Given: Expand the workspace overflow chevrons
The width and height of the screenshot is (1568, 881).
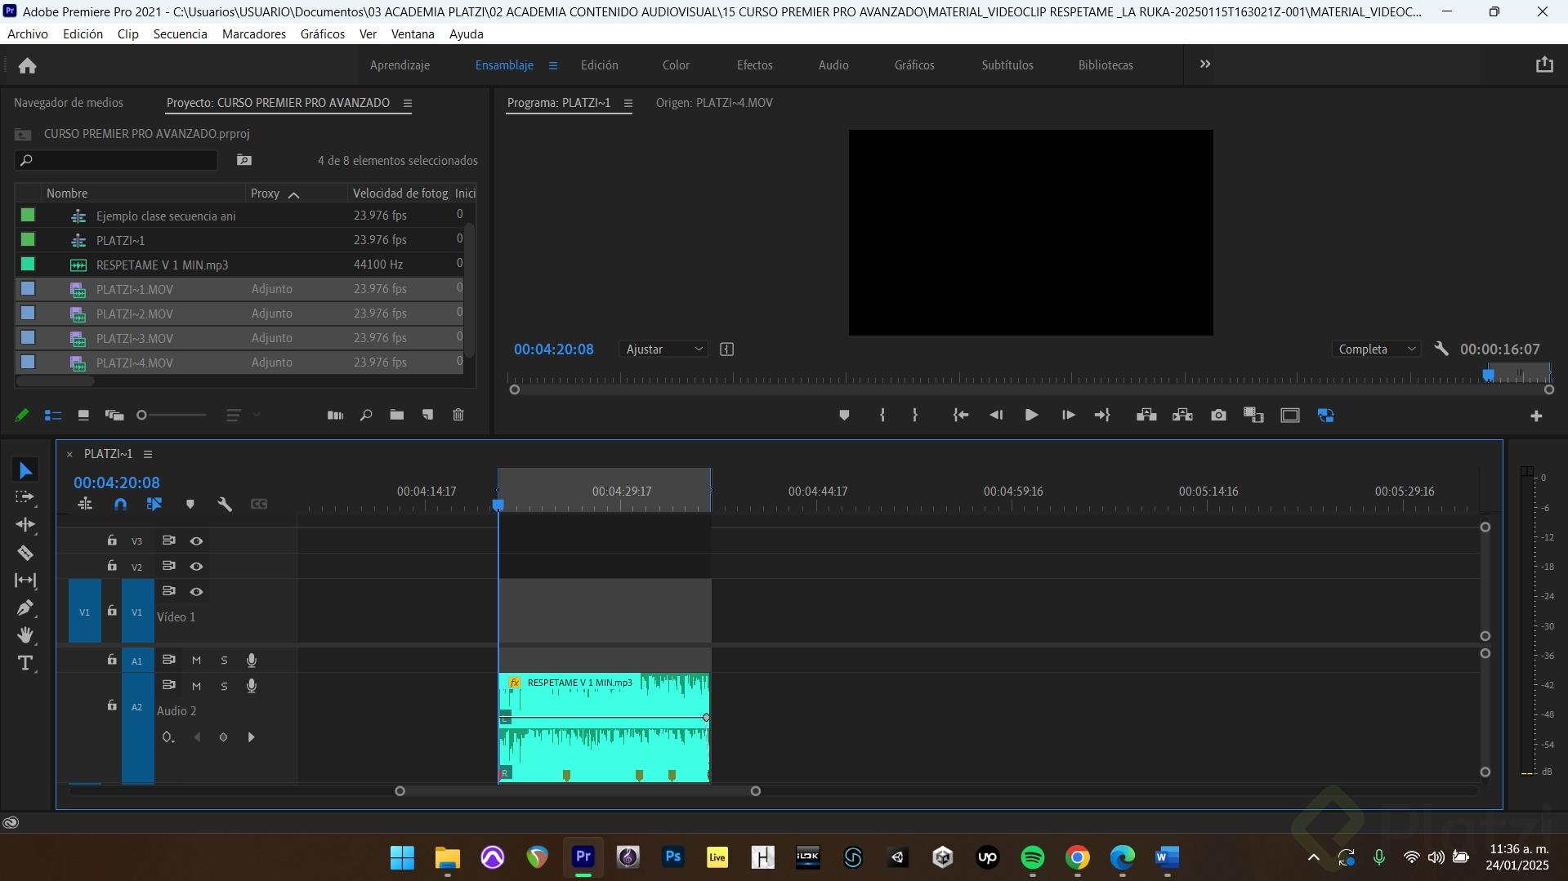Looking at the screenshot, I should pyautogui.click(x=1204, y=65).
